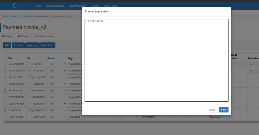
Task: Open Data Verification in top navigation
Action: tap(77, 6)
